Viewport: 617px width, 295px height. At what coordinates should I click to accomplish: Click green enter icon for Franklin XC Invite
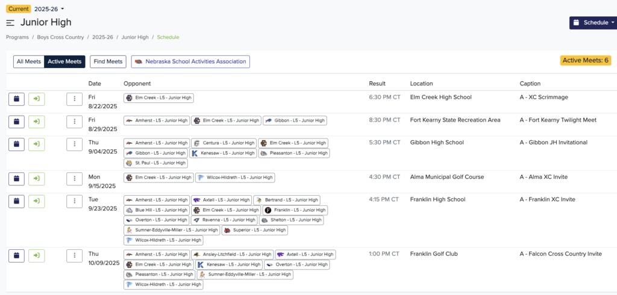[37, 201]
